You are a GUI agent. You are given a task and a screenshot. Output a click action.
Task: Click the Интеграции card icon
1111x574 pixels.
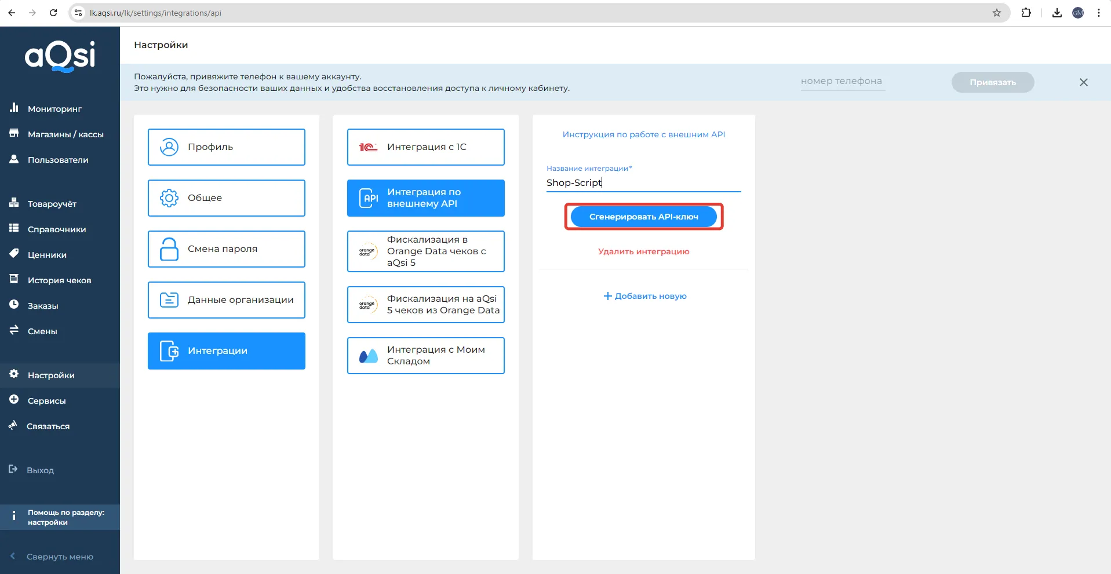[x=169, y=351]
